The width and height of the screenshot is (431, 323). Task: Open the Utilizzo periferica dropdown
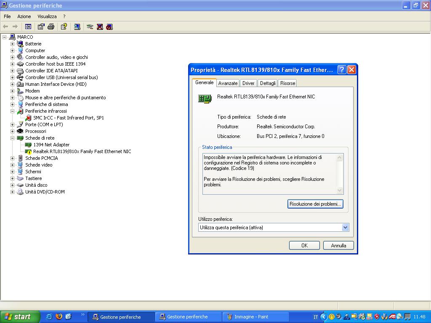coord(345,228)
